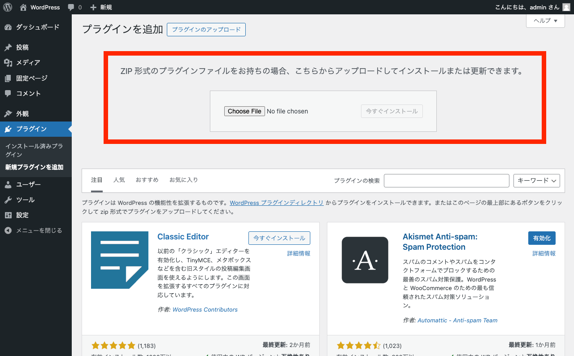The width and height of the screenshot is (574, 356).
Task: Open ダッシュボード dashboard icon in sidebar
Action: [8, 27]
